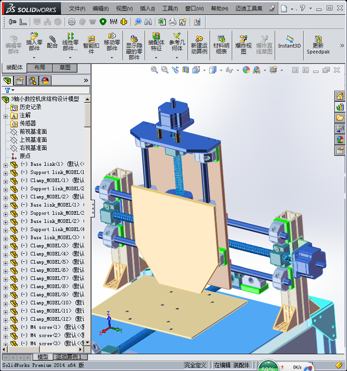Click the Insert Components (插入零部件) tool
This screenshot has height=371, width=347.
pos(34,42)
